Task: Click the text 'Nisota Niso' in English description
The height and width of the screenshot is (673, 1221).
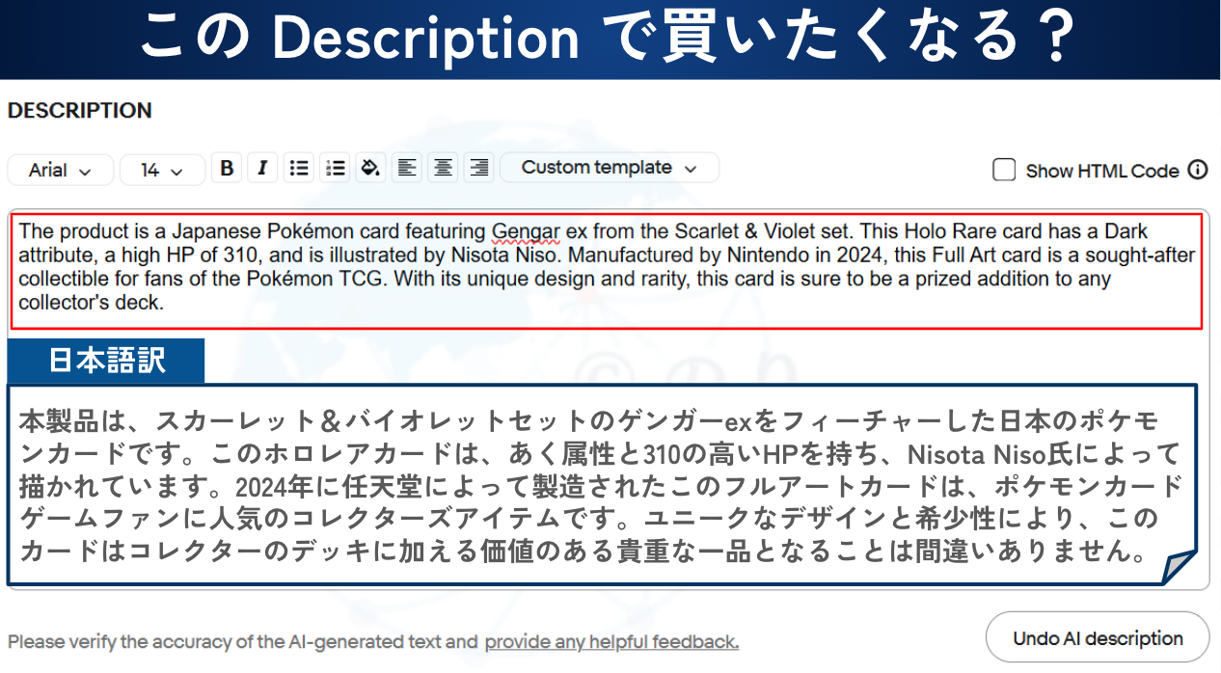Action: [x=502, y=256]
